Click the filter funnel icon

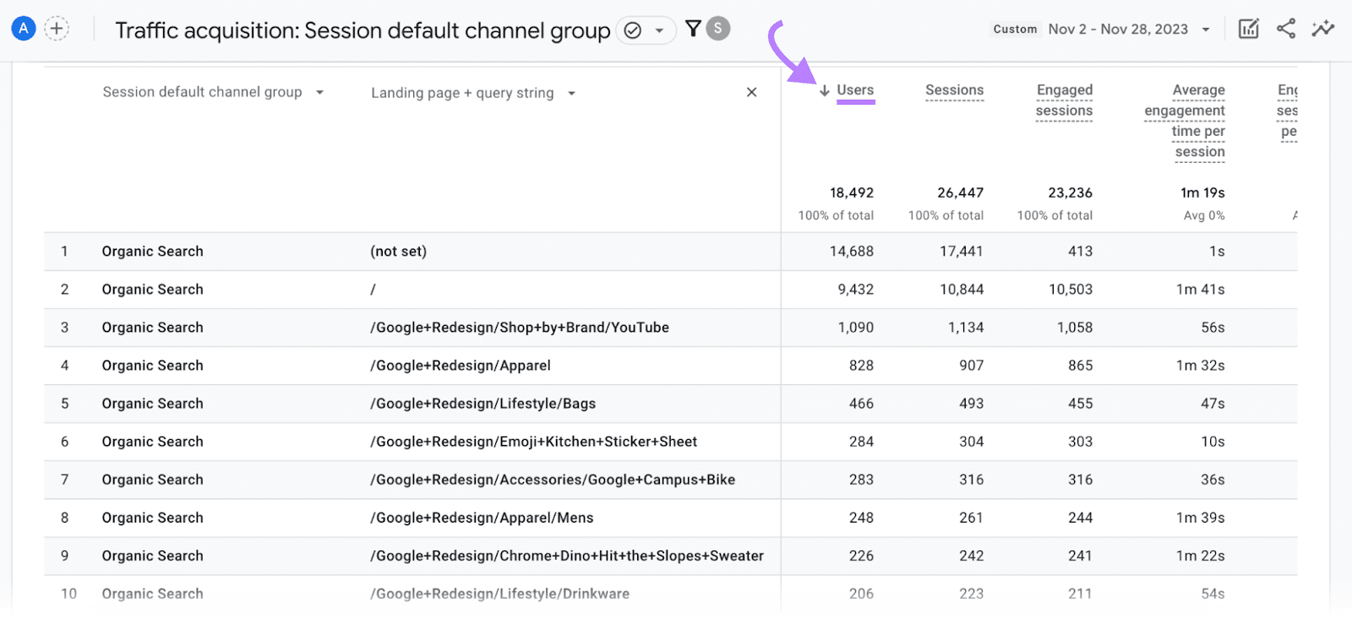point(693,29)
